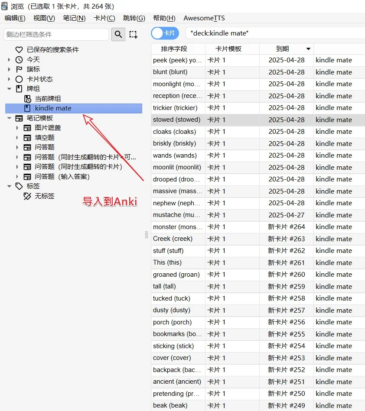Click the deck icon next to 牌组
The height and width of the screenshot is (411, 365).
(19, 89)
